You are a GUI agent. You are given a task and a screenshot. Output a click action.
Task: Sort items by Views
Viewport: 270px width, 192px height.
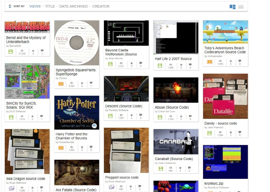click(x=35, y=6)
